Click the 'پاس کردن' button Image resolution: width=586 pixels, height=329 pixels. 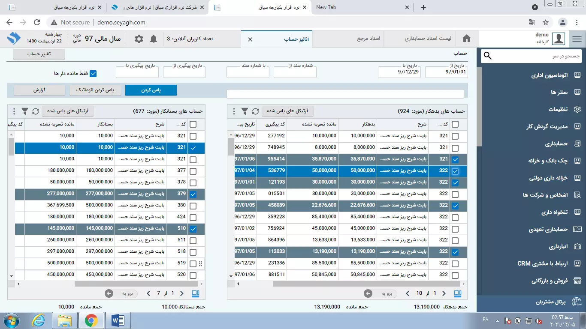point(151,90)
